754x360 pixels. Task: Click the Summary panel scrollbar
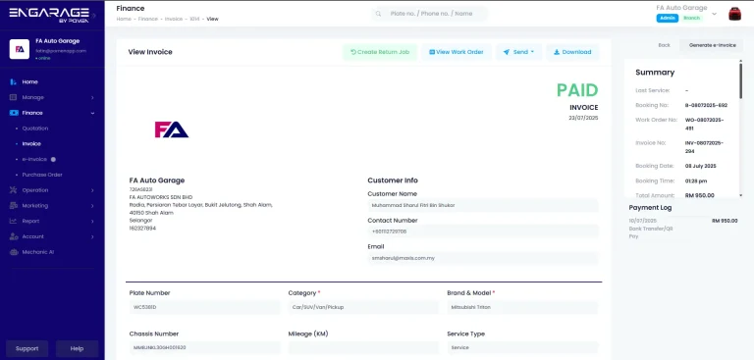point(740,80)
